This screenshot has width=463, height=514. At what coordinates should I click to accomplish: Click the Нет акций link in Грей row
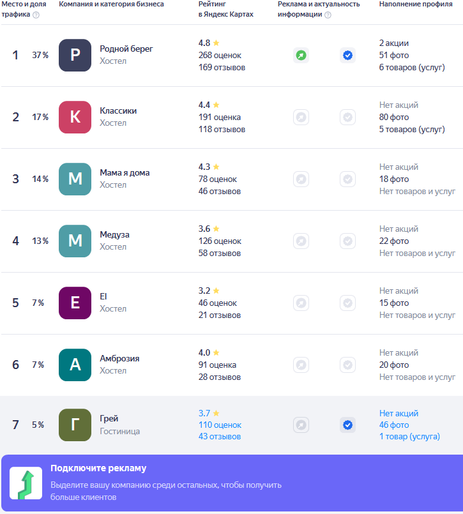point(398,413)
